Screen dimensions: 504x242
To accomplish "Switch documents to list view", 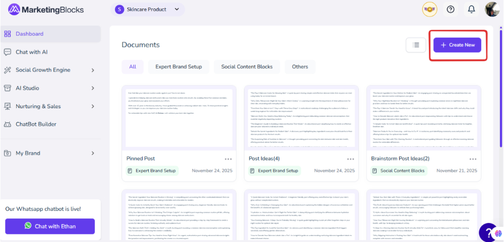I will (416, 45).
